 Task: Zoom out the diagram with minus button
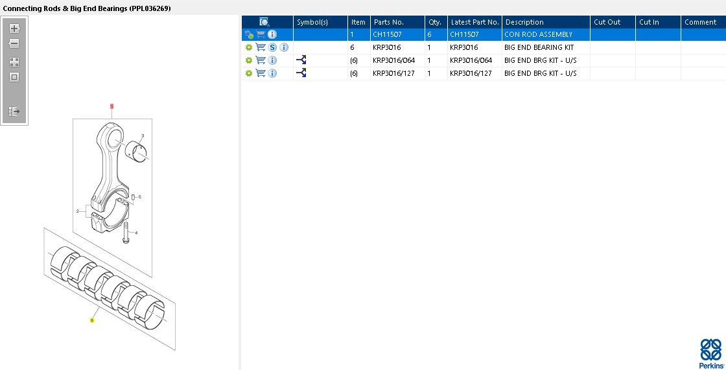pos(14,43)
